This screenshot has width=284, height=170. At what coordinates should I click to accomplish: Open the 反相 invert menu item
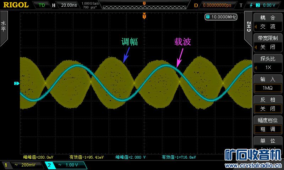[x=268, y=100]
